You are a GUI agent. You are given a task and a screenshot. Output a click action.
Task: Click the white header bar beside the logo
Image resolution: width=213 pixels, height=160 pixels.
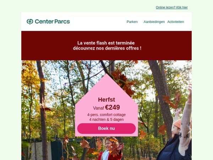[x=98, y=21]
